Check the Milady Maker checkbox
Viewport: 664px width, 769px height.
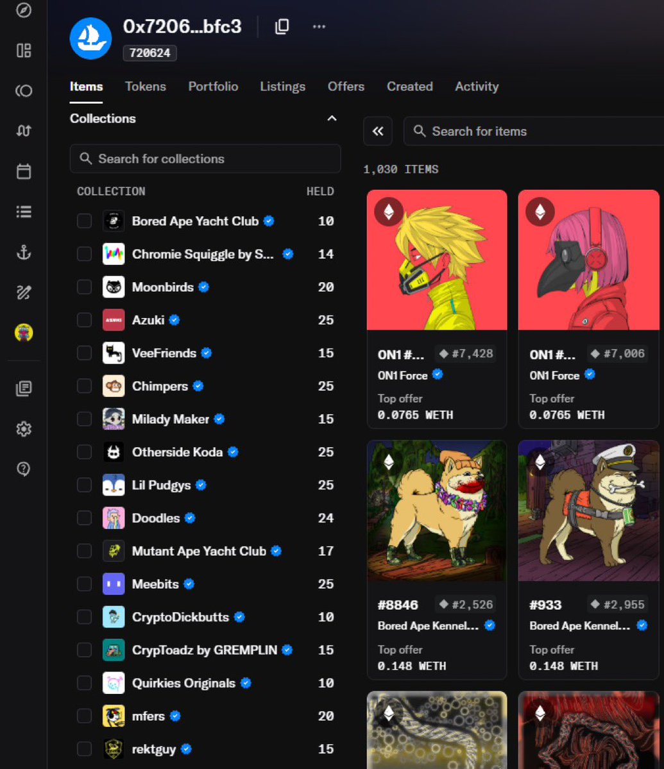coord(84,419)
